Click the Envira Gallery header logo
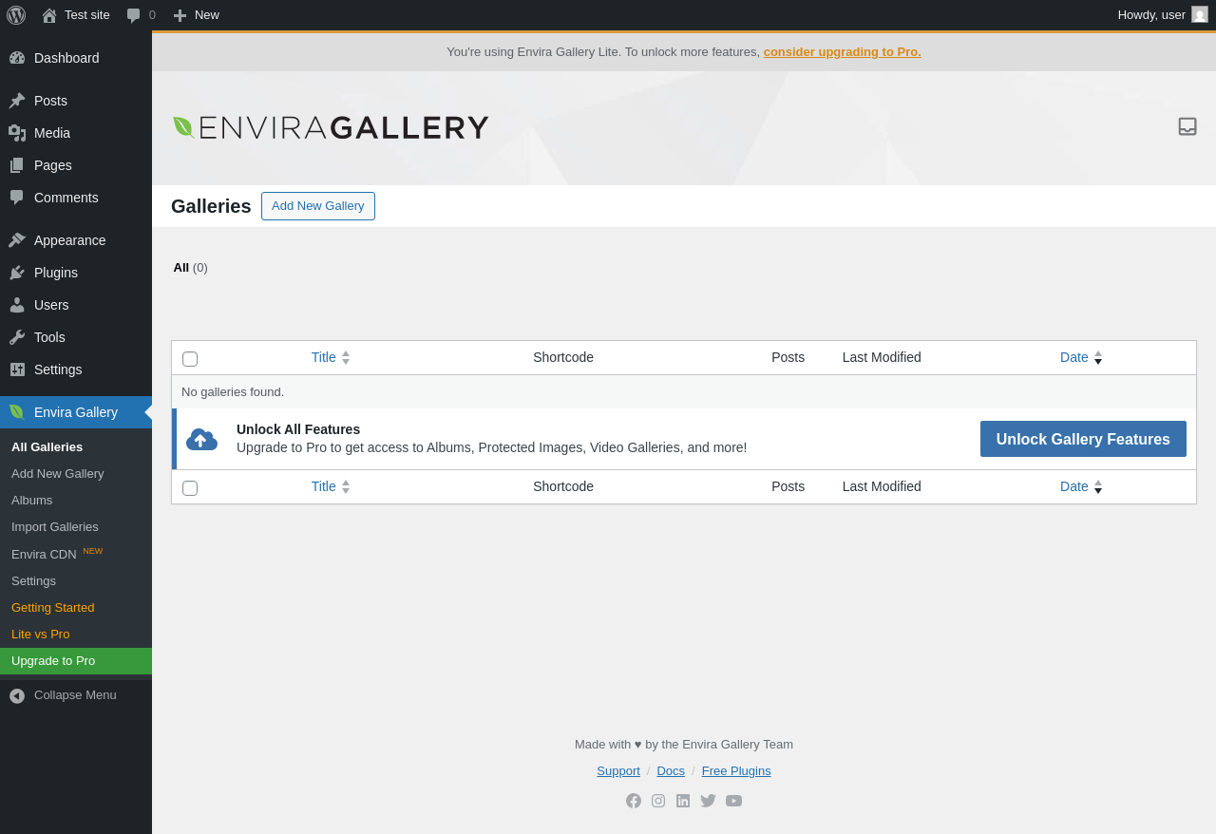This screenshot has width=1216, height=834. tap(331, 127)
